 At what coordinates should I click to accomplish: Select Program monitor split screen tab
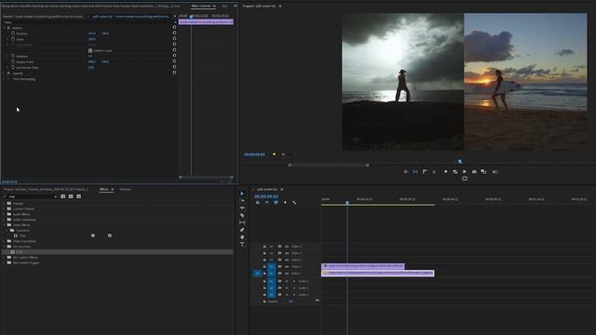pyautogui.click(x=259, y=7)
